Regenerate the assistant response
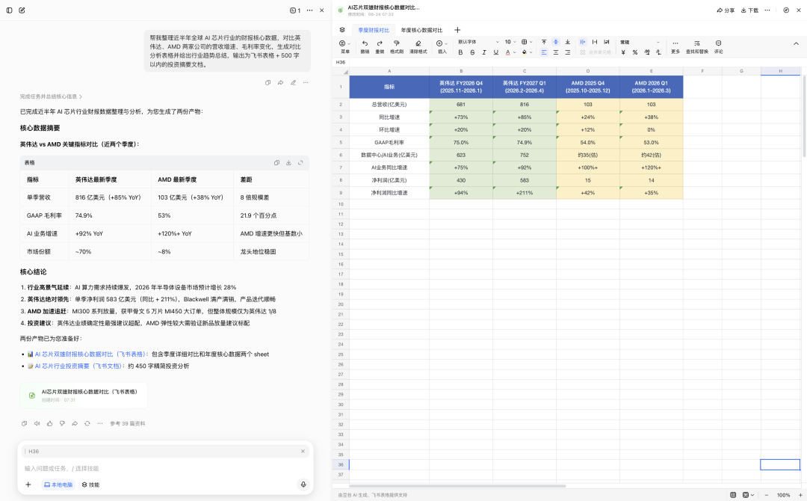This screenshot has height=501, width=807. point(87,423)
